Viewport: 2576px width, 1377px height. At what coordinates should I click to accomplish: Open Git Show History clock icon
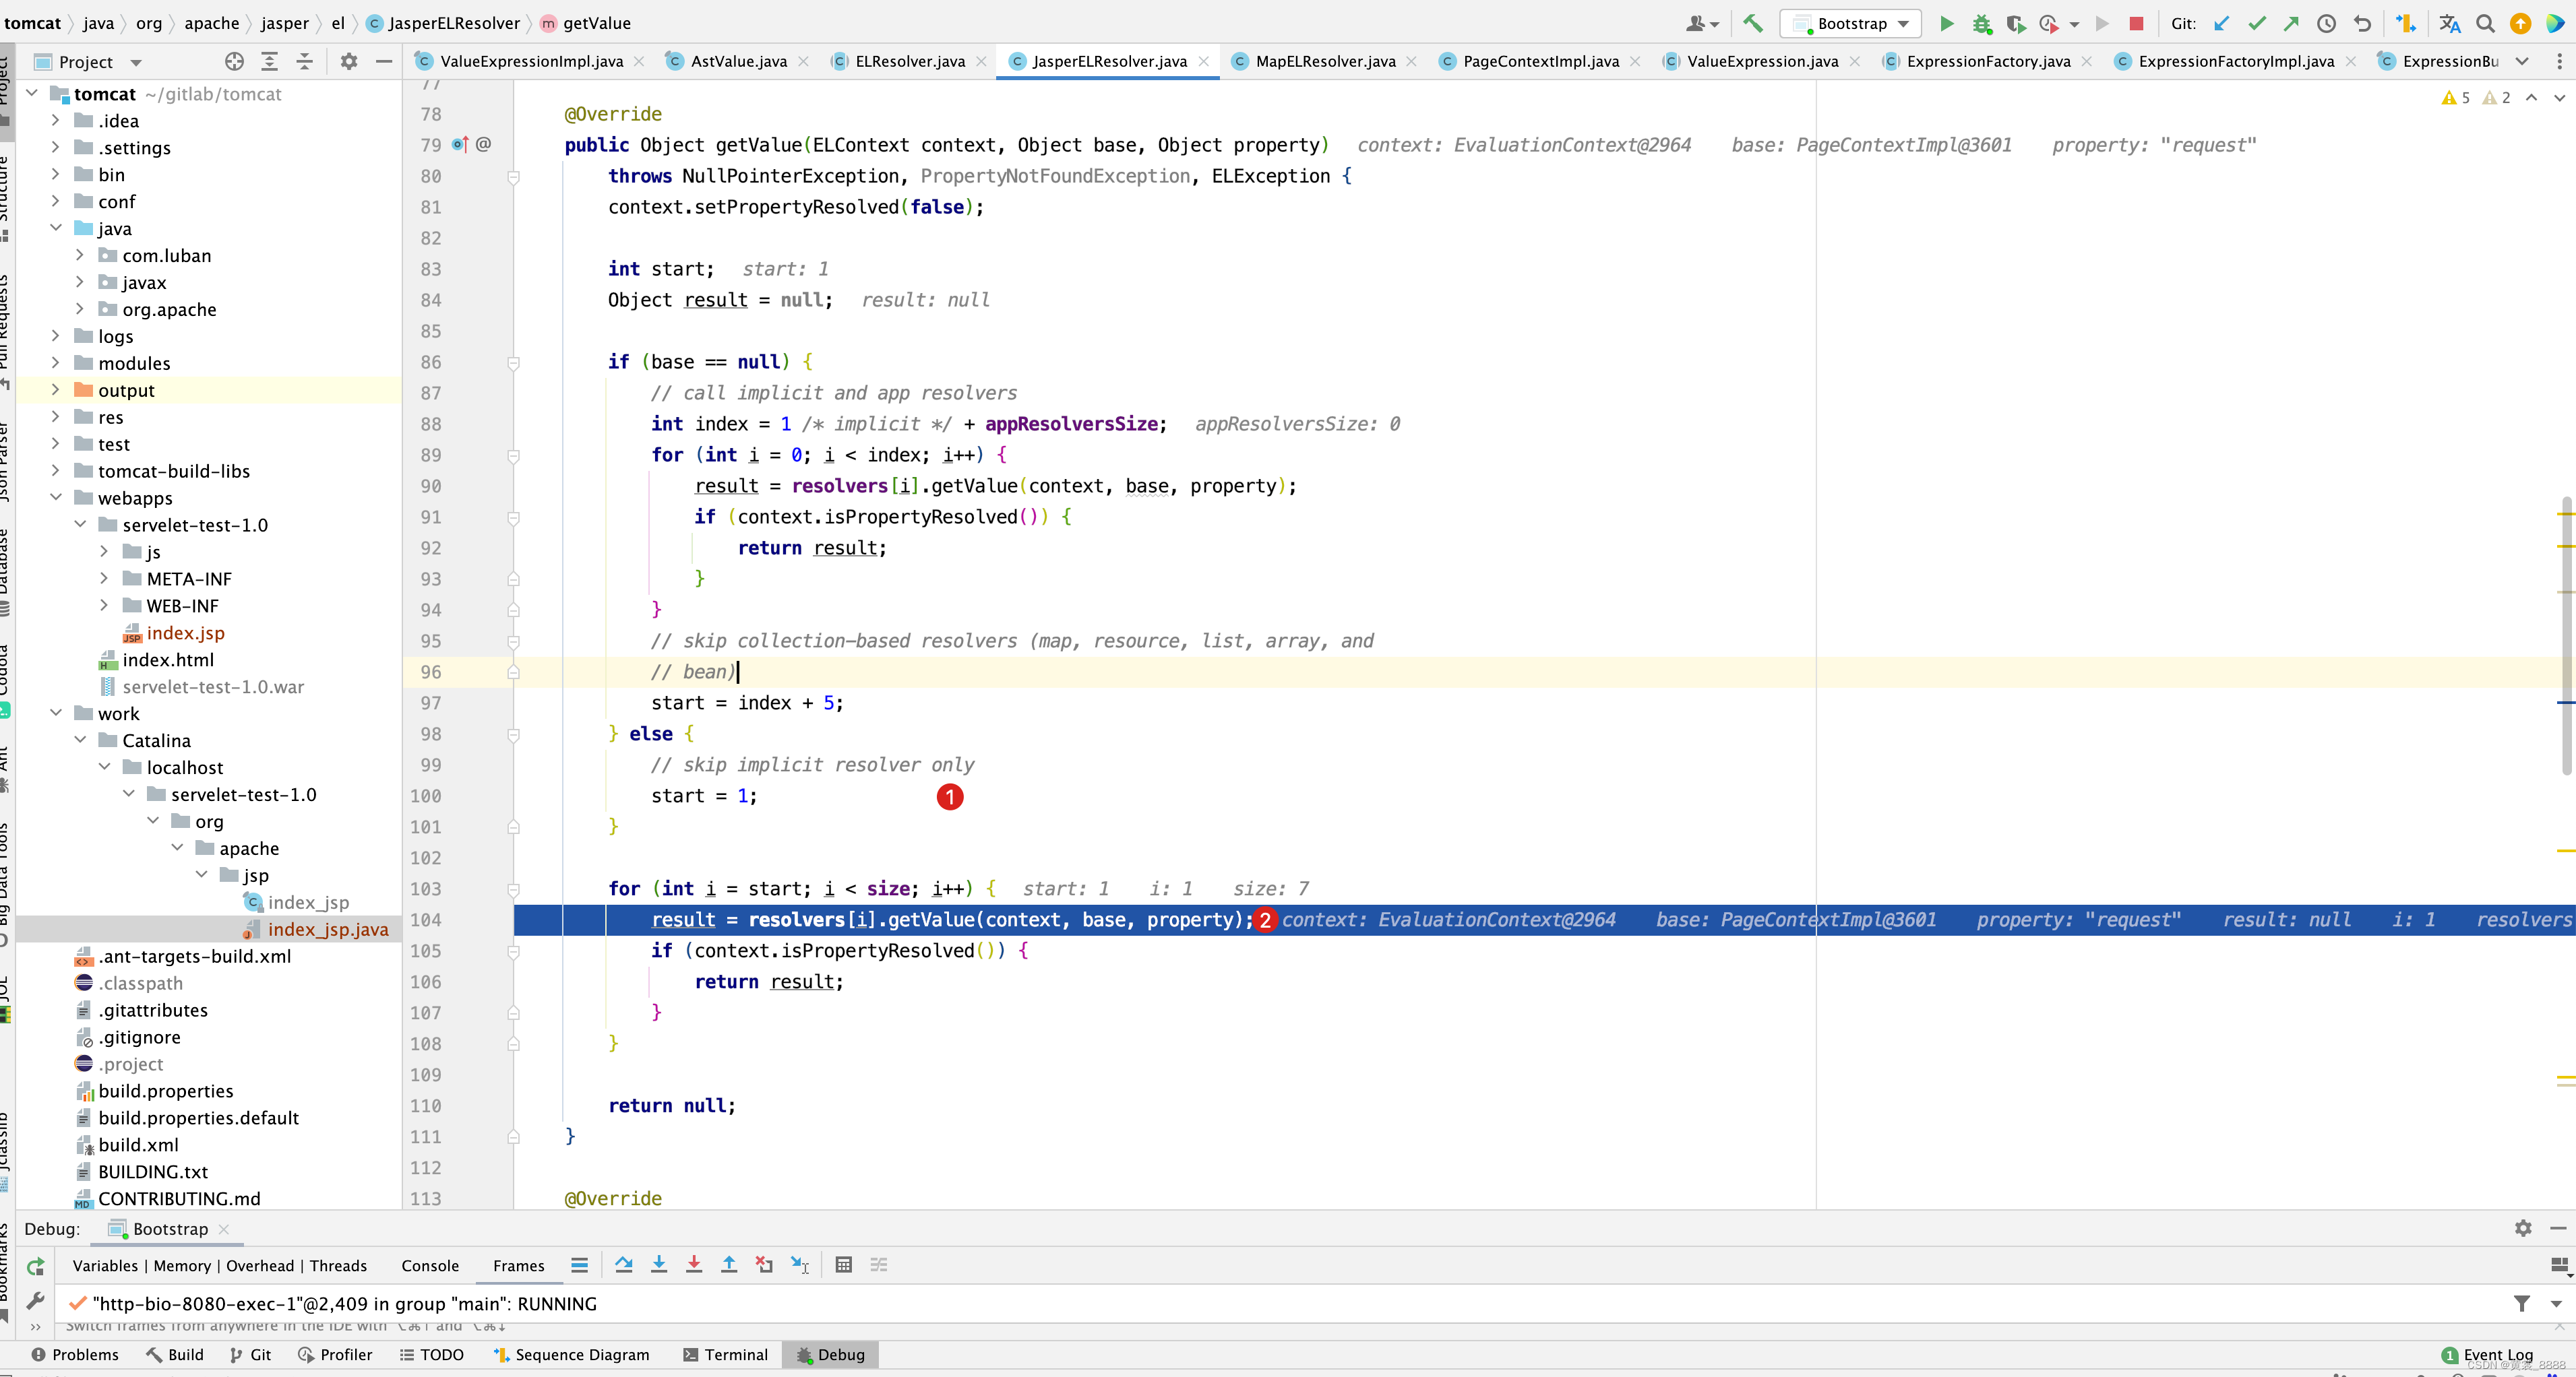pos(2326,23)
